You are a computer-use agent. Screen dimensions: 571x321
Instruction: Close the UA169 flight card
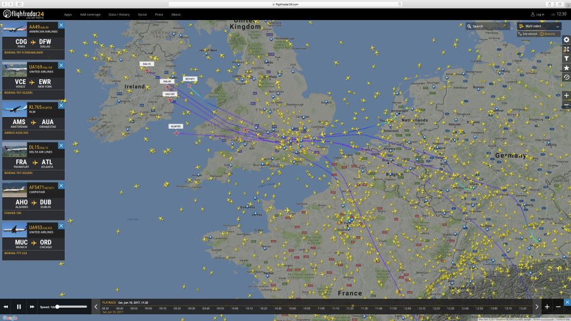pos(61,65)
